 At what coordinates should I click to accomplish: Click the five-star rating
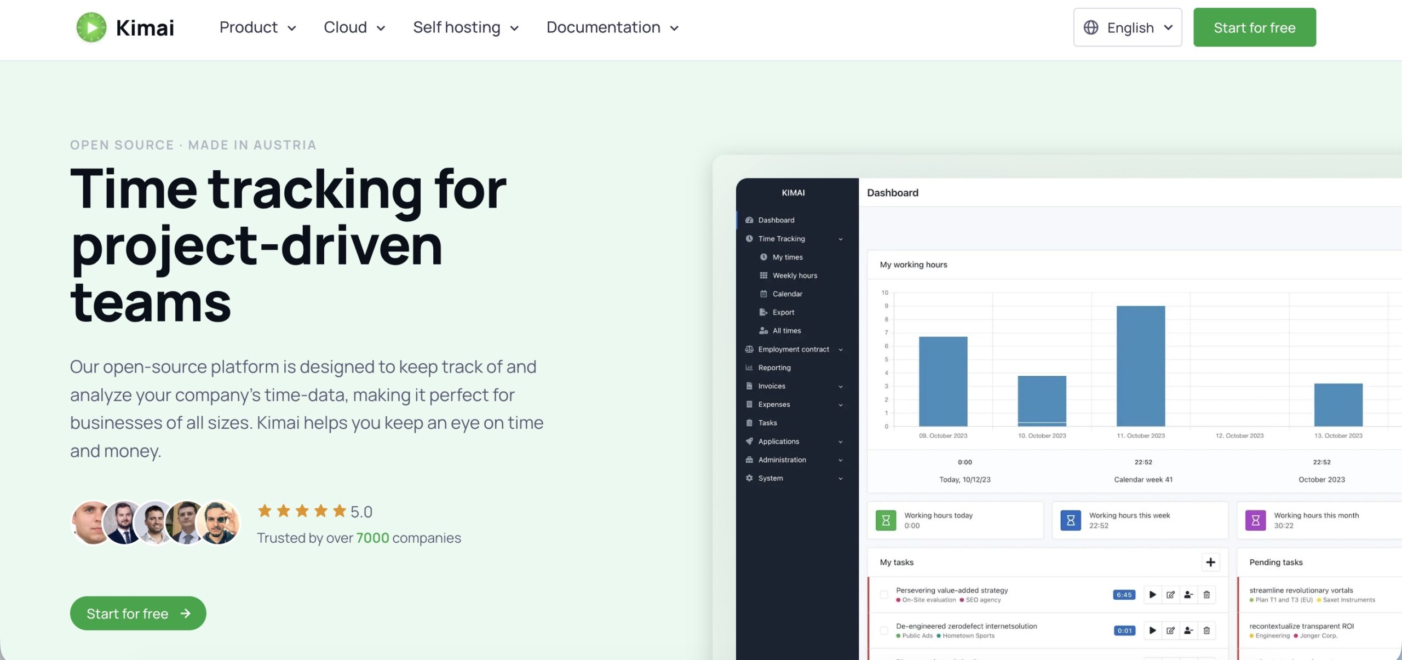[302, 511]
